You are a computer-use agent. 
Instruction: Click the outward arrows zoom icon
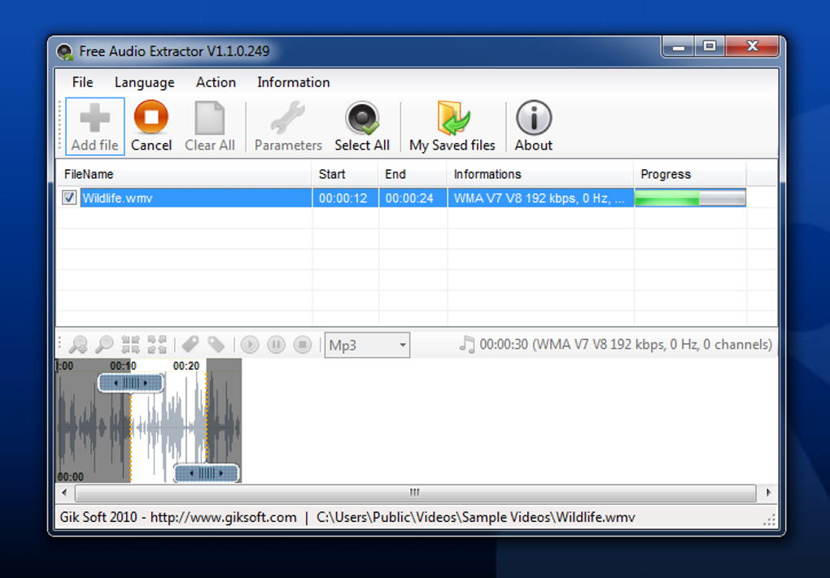pos(157,345)
